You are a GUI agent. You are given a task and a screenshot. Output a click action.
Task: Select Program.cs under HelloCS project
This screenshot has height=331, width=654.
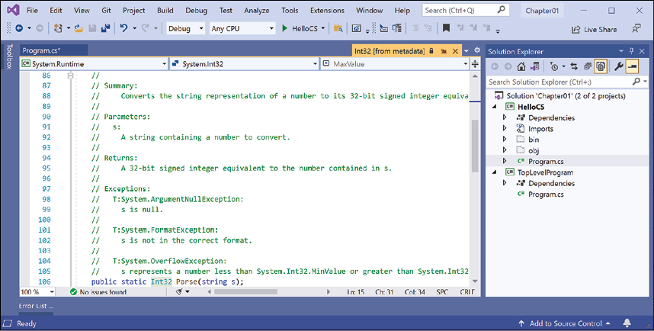pos(546,161)
